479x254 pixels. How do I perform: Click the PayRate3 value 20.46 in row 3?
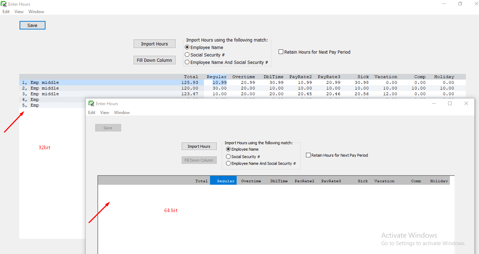333,94
